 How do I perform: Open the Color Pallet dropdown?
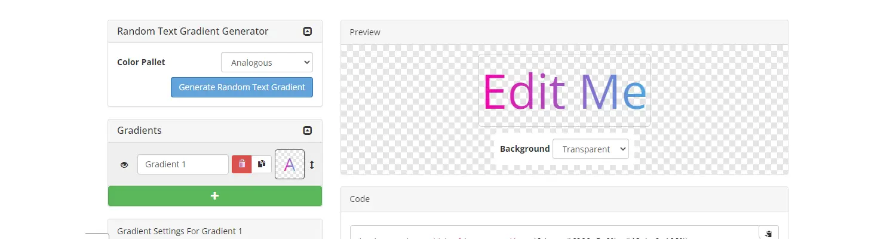267,63
